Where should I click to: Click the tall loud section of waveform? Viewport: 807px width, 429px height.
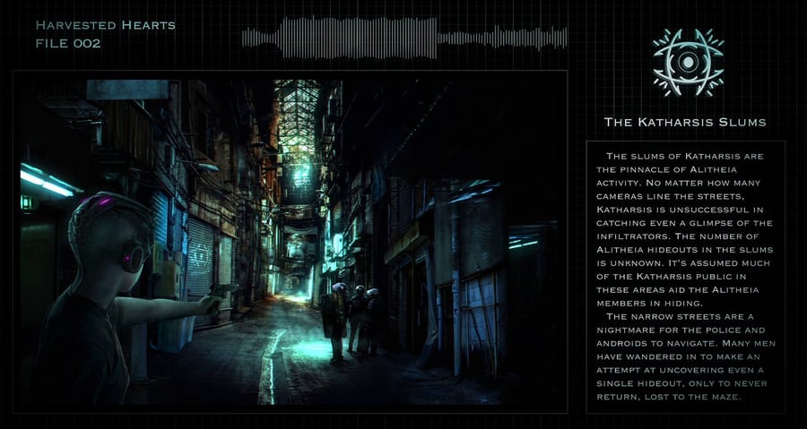(359, 38)
